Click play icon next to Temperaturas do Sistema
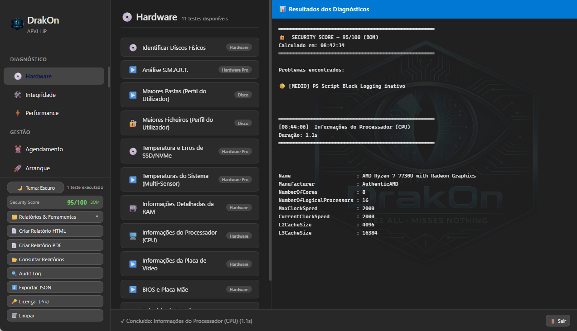The image size is (577, 331). point(133,180)
